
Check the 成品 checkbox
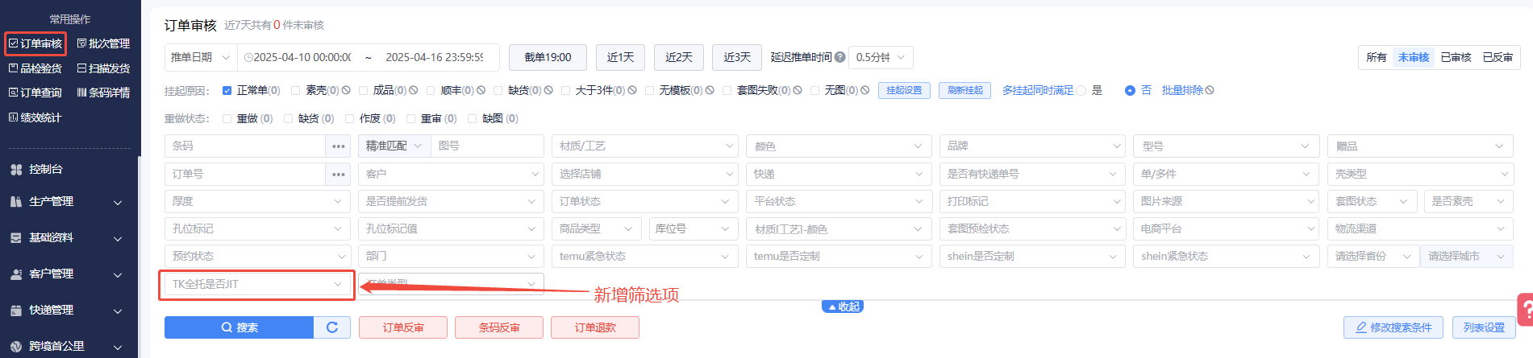tap(364, 90)
